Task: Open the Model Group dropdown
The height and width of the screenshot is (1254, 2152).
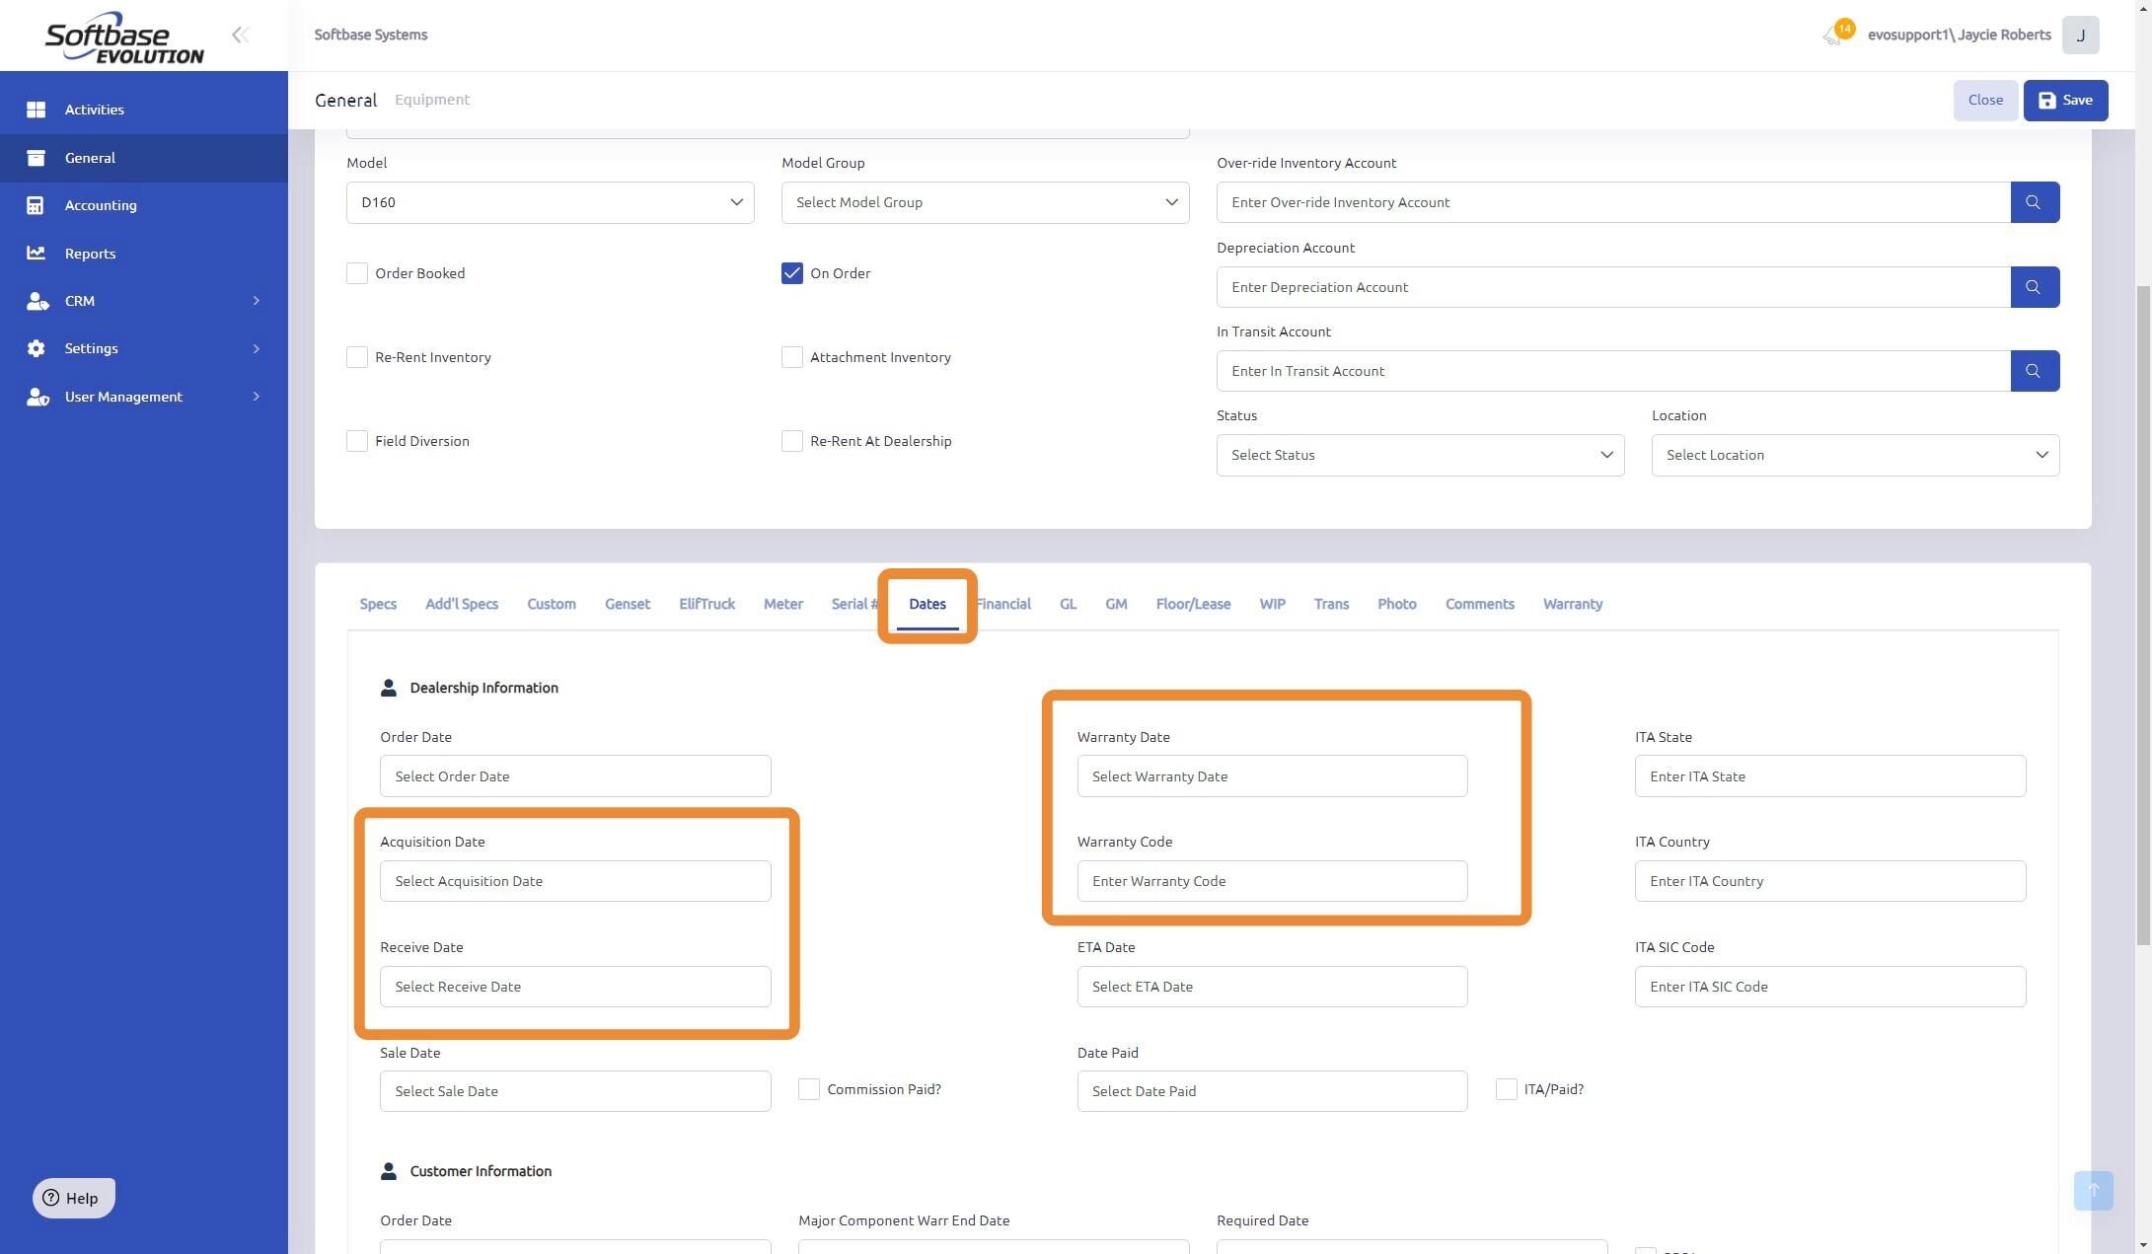Action: [984, 202]
